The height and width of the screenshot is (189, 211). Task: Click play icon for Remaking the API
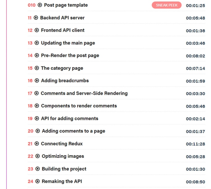38,181
